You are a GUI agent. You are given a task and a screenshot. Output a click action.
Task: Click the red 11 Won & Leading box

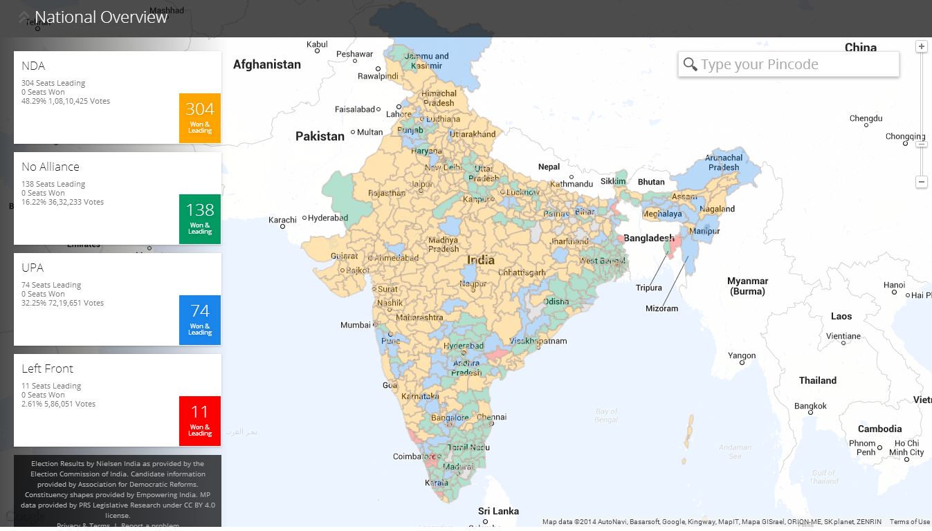[x=200, y=421]
